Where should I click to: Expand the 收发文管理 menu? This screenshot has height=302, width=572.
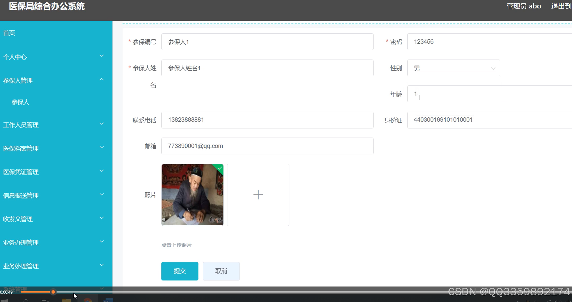click(x=56, y=219)
